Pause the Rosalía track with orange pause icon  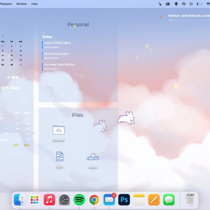(x=161, y=16)
